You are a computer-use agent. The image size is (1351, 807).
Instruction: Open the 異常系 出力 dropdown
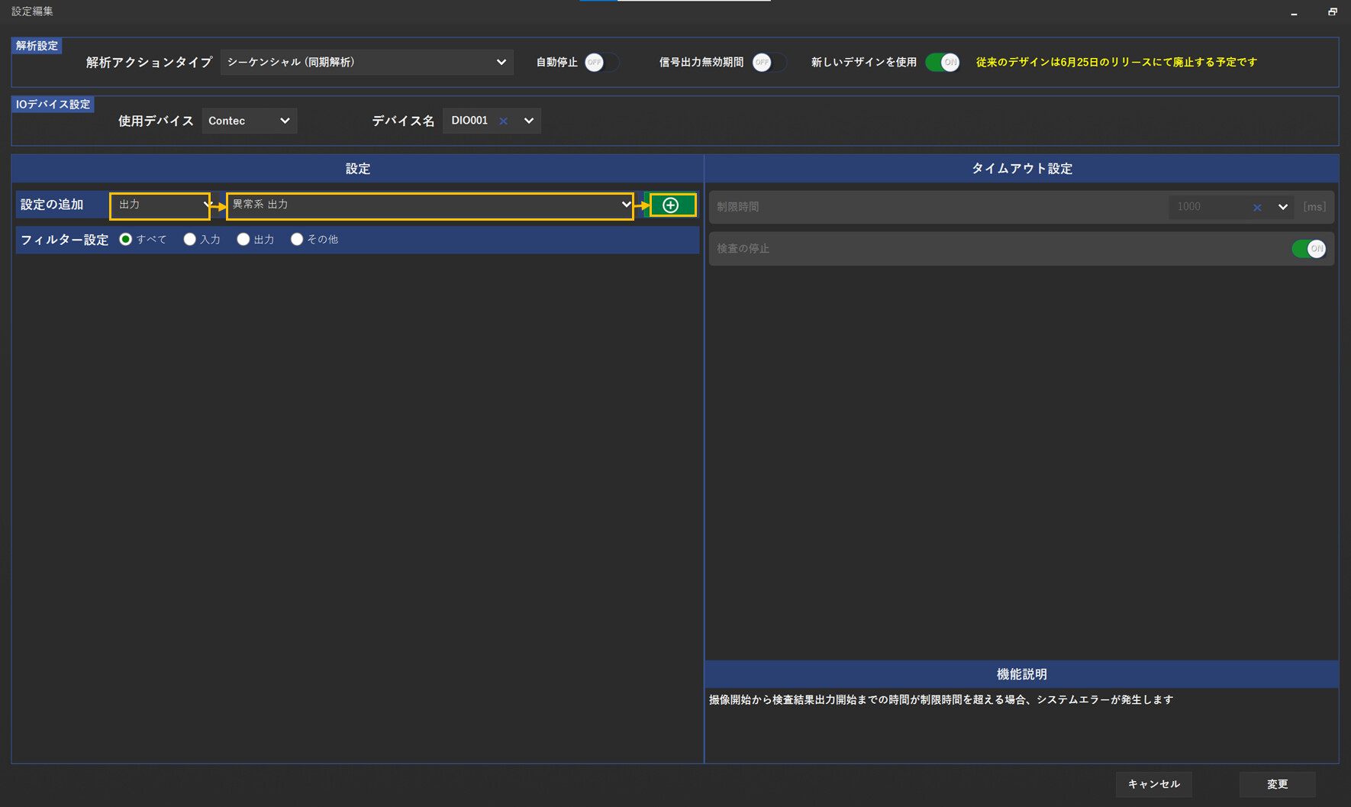[430, 205]
